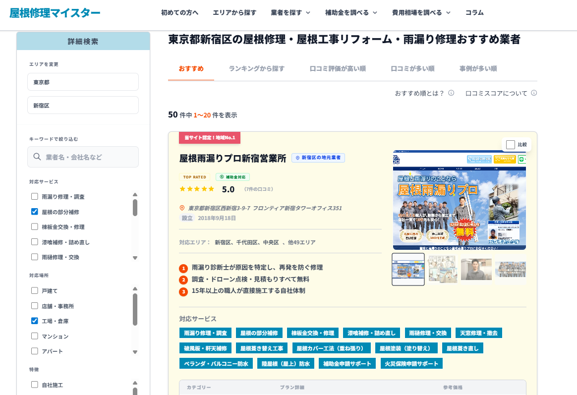
Task: Check the 店舗・事務所 checkbox
Action: click(x=35, y=306)
